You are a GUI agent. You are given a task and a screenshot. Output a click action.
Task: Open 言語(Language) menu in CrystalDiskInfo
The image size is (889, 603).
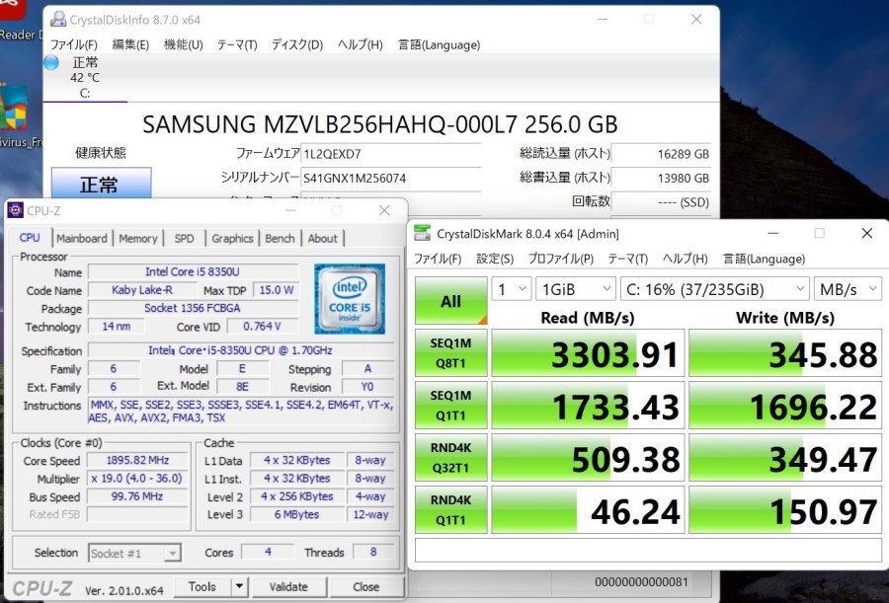pyautogui.click(x=439, y=44)
